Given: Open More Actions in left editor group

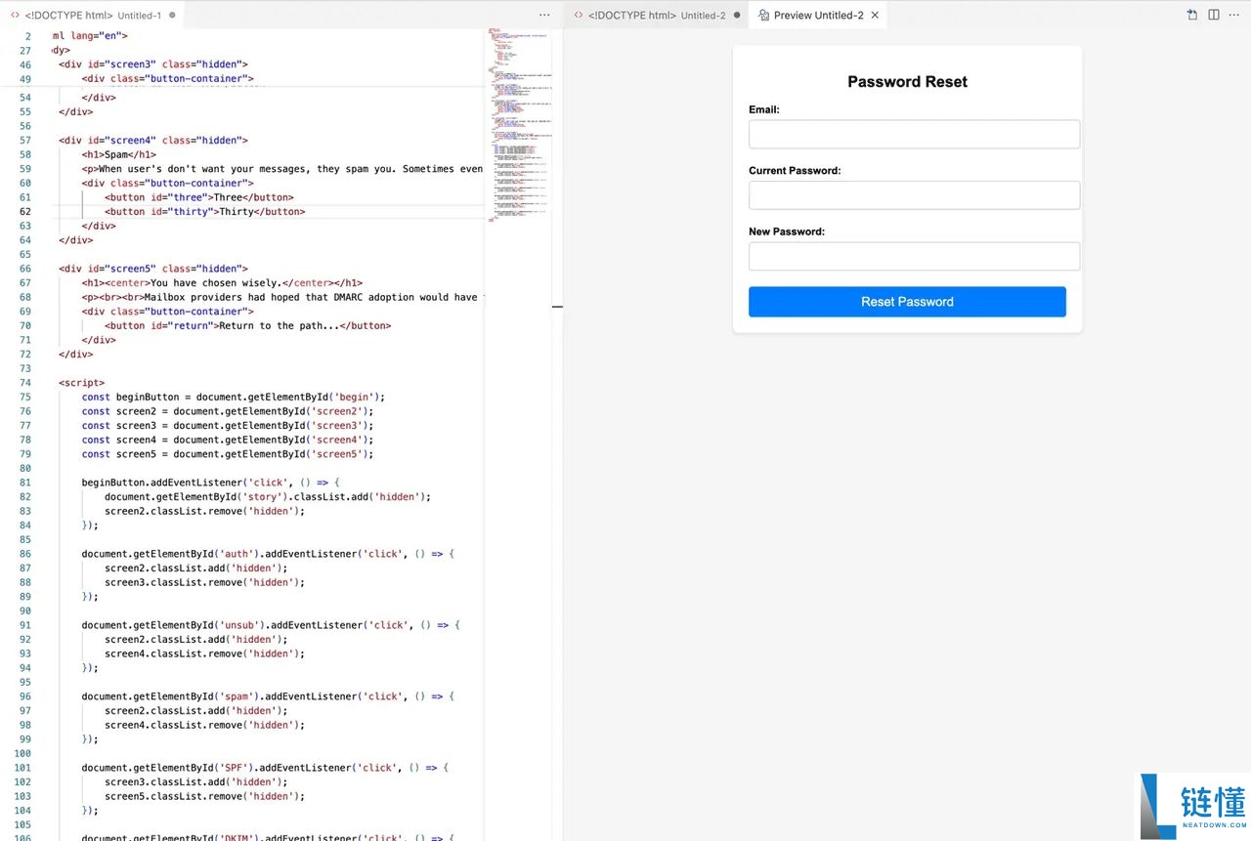Looking at the screenshot, I should (544, 16).
